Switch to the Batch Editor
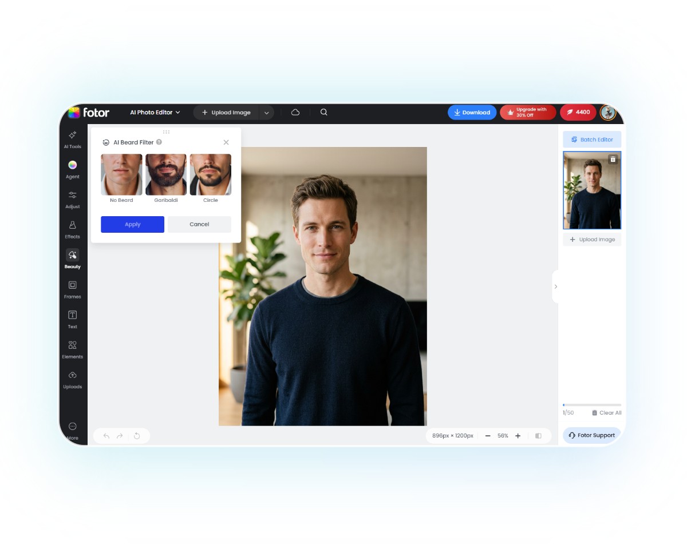Screen dimensions: 687x549 tap(591, 139)
